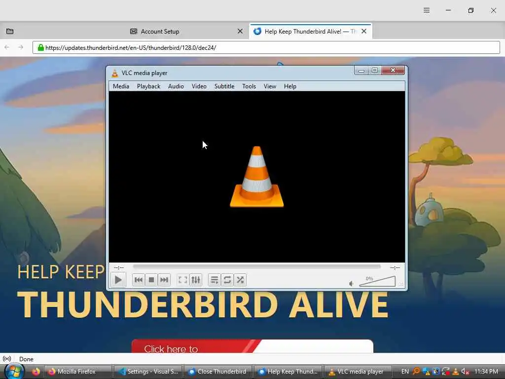
Task: Open the Thunderbird hamburger app menu
Action: [x=427, y=10]
